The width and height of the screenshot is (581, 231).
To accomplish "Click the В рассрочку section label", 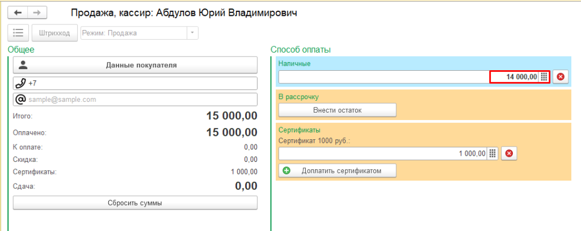I will (298, 97).
